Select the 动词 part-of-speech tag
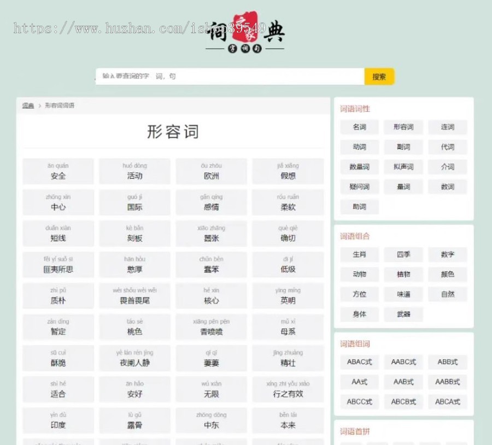492x445 pixels. [359, 147]
